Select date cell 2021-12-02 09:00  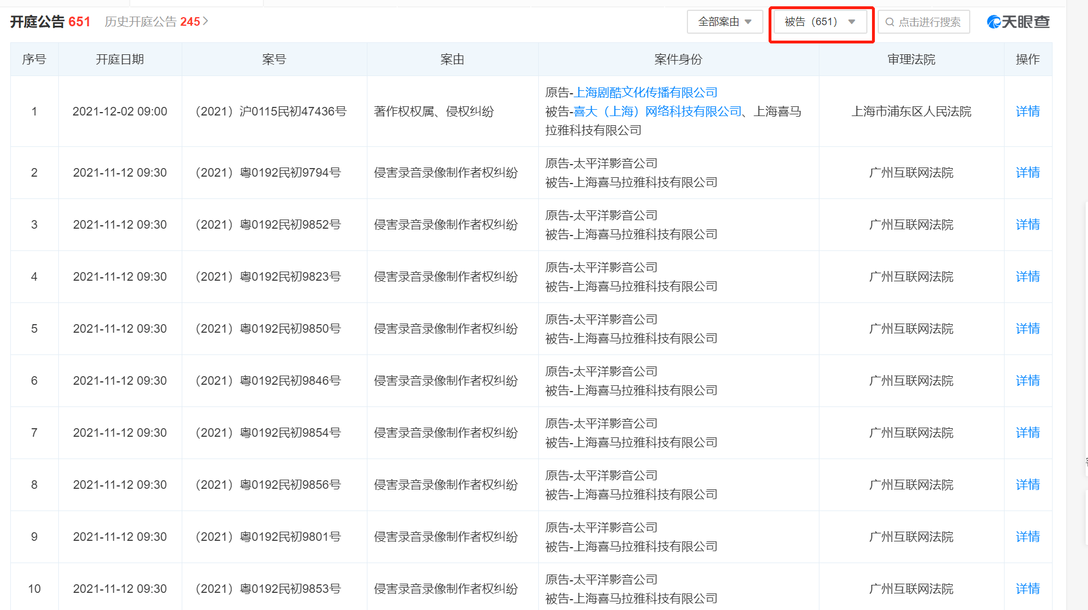[120, 111]
